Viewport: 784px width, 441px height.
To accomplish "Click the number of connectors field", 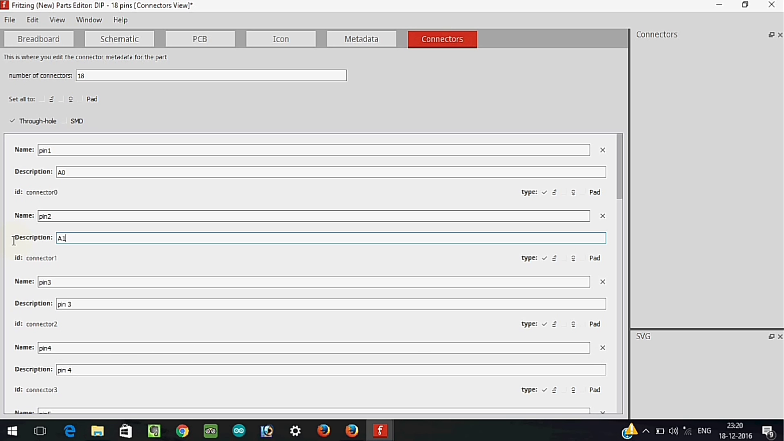I will 211,76.
